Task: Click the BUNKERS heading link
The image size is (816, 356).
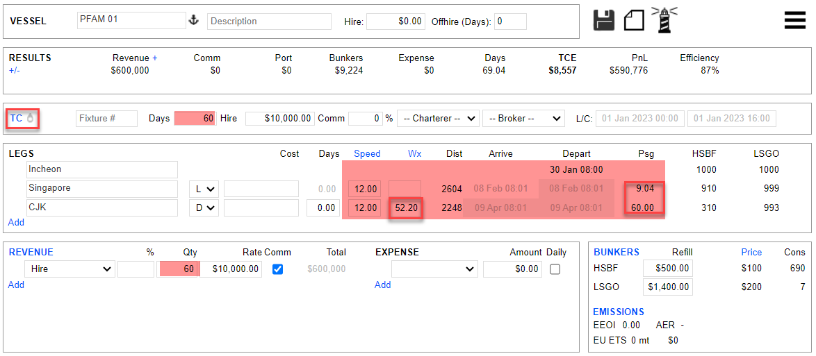Action: [616, 252]
